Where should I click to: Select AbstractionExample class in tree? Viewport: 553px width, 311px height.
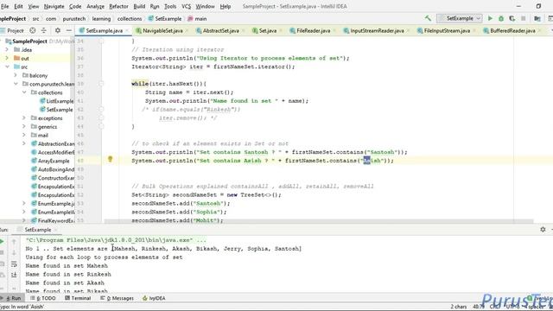click(53, 144)
